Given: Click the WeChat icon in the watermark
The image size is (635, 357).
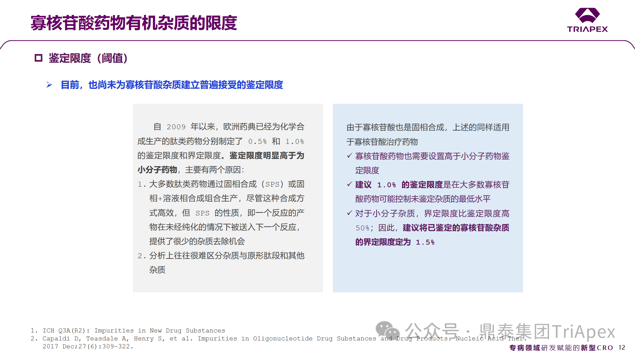Looking at the screenshot, I should pyautogui.click(x=387, y=330).
